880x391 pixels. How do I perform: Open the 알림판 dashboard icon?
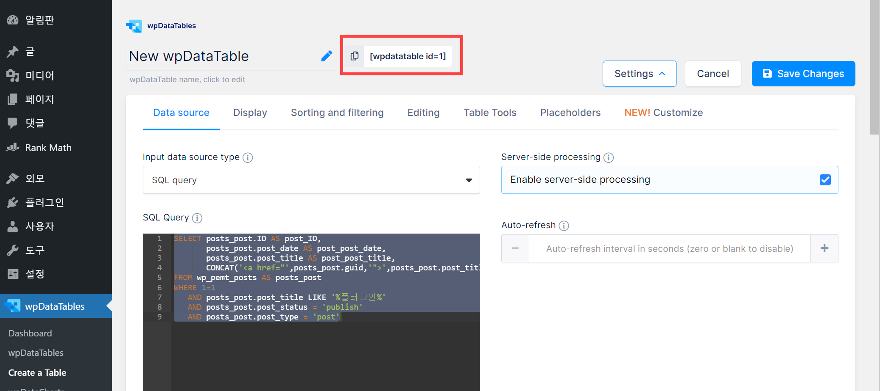(x=13, y=20)
